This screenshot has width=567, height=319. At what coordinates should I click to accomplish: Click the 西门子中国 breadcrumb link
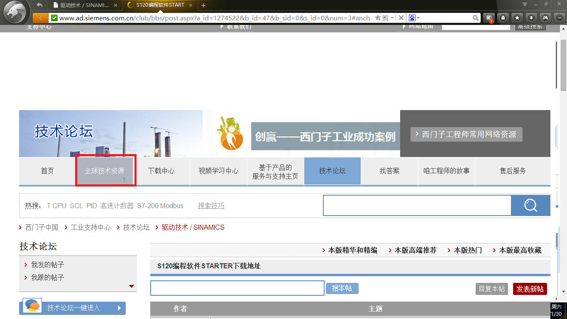coord(42,227)
